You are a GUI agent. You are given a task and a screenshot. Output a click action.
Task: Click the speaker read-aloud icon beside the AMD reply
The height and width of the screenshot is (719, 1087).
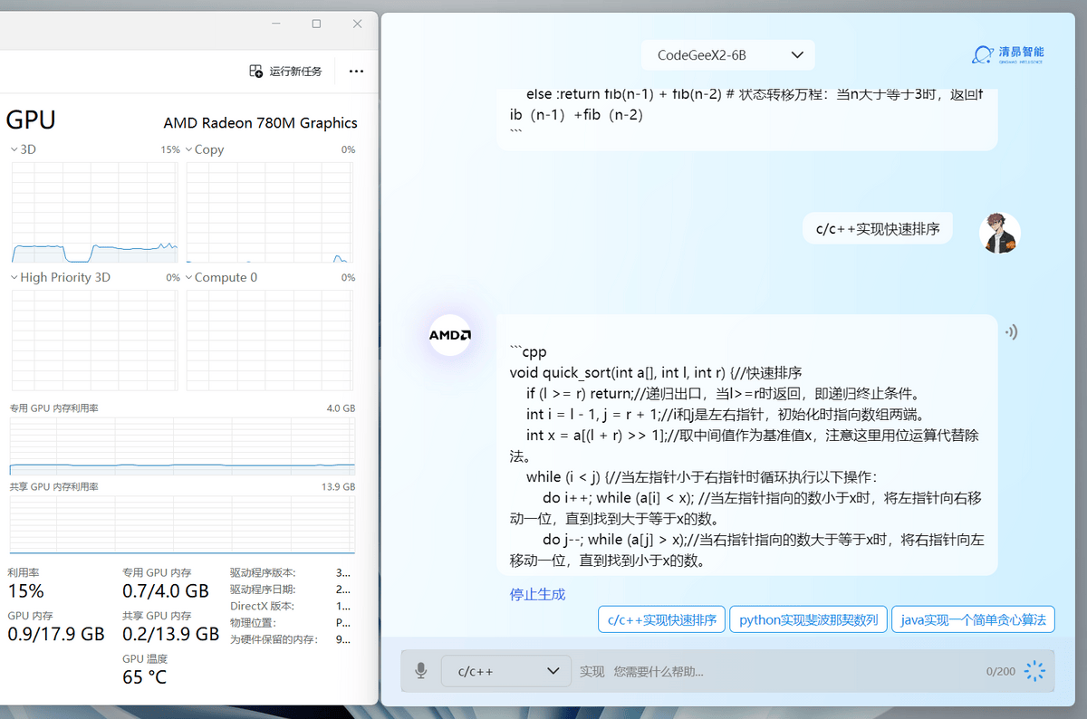tap(1011, 332)
